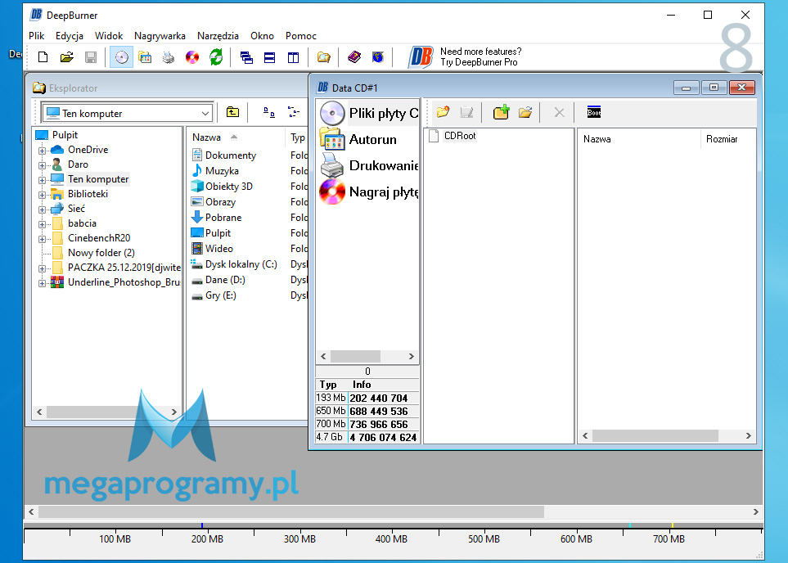
Task: Click the red burn disc toolbar icon
Action: click(x=192, y=57)
